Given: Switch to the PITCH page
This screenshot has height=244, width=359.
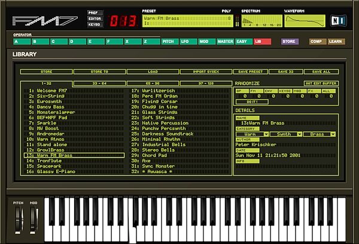Looking at the screenshot, I should pos(170,42).
